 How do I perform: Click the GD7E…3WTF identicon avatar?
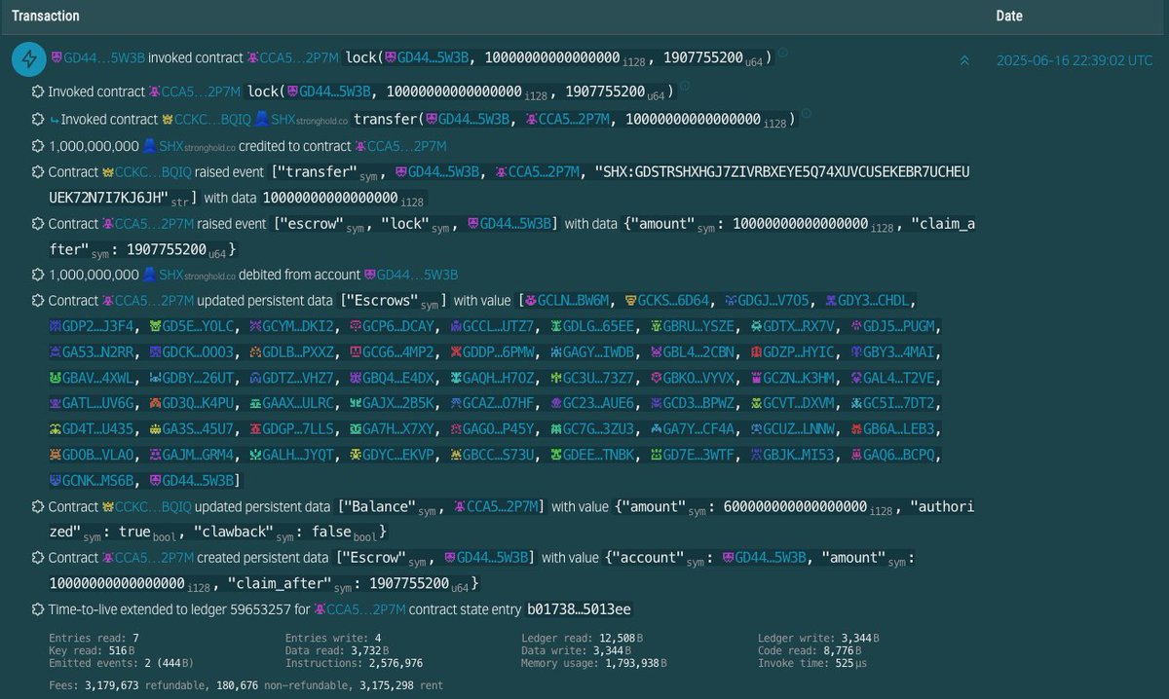pos(656,455)
